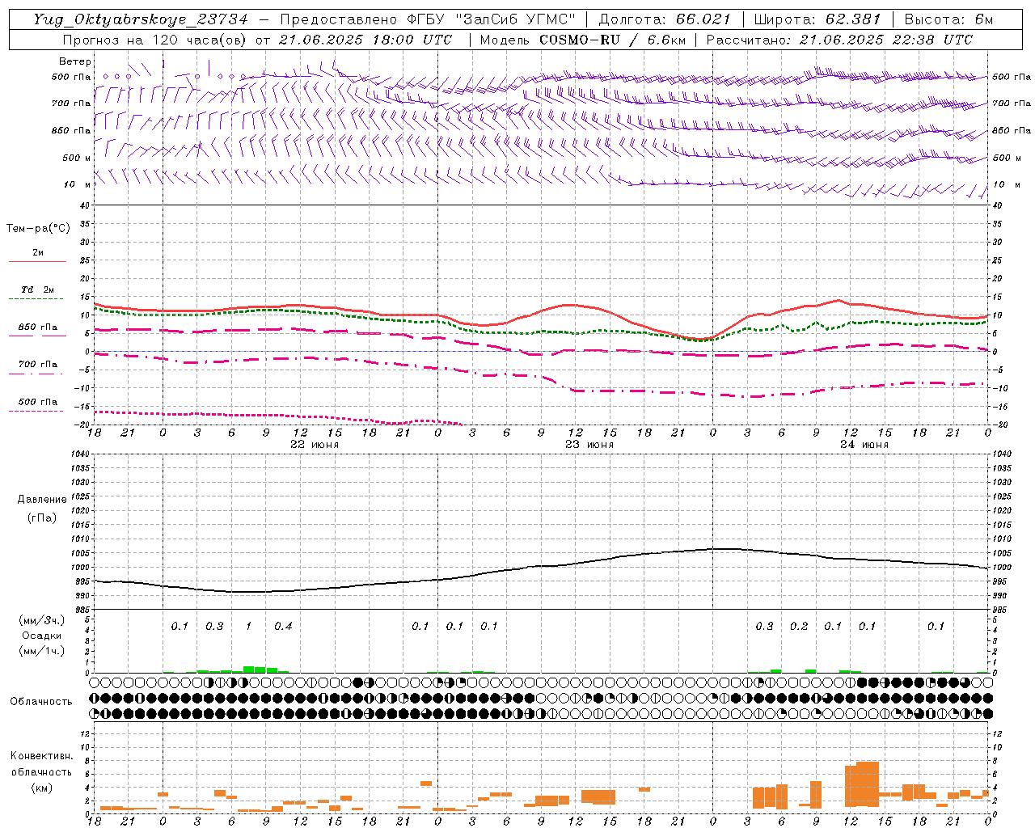Click the 22 июня date label

tap(314, 445)
